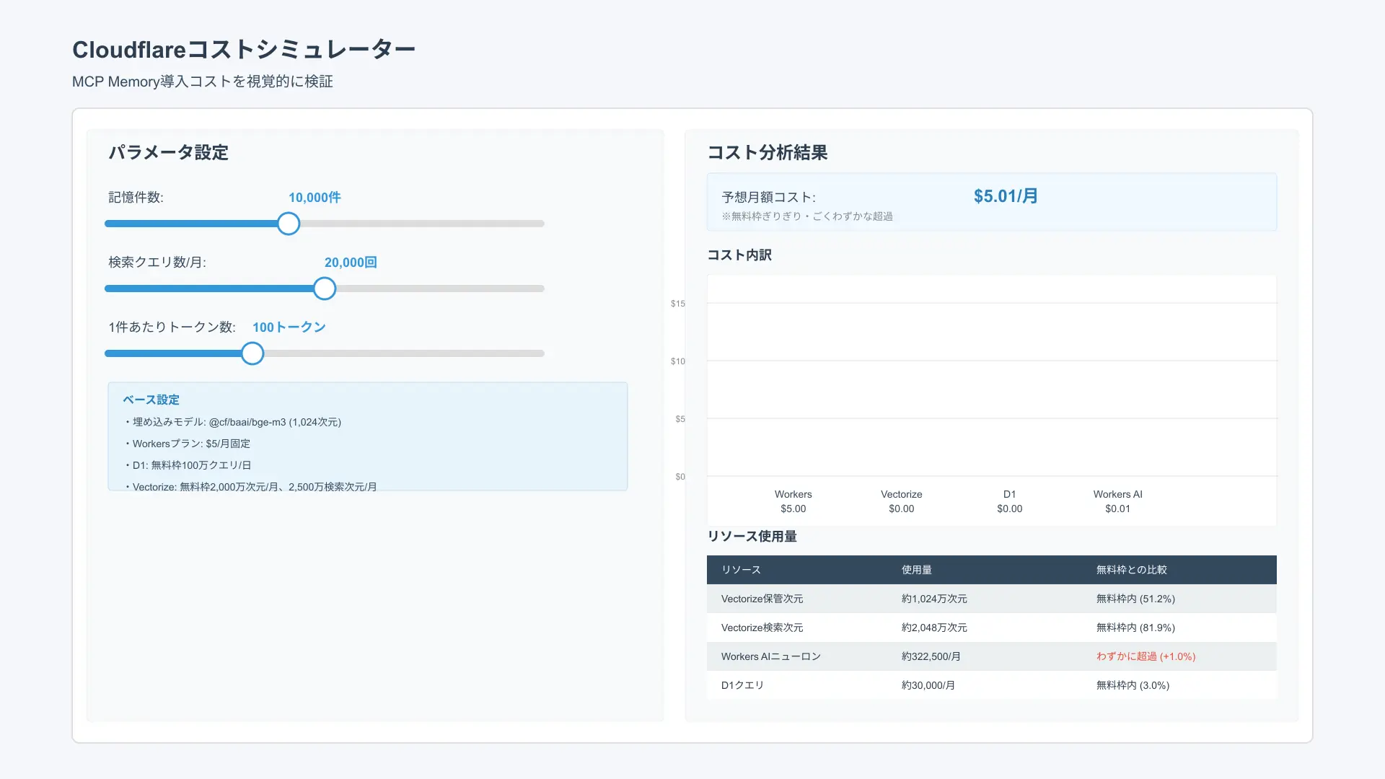Click the 検索クエリ数/月: label
1385x779 pixels.
pos(157,263)
